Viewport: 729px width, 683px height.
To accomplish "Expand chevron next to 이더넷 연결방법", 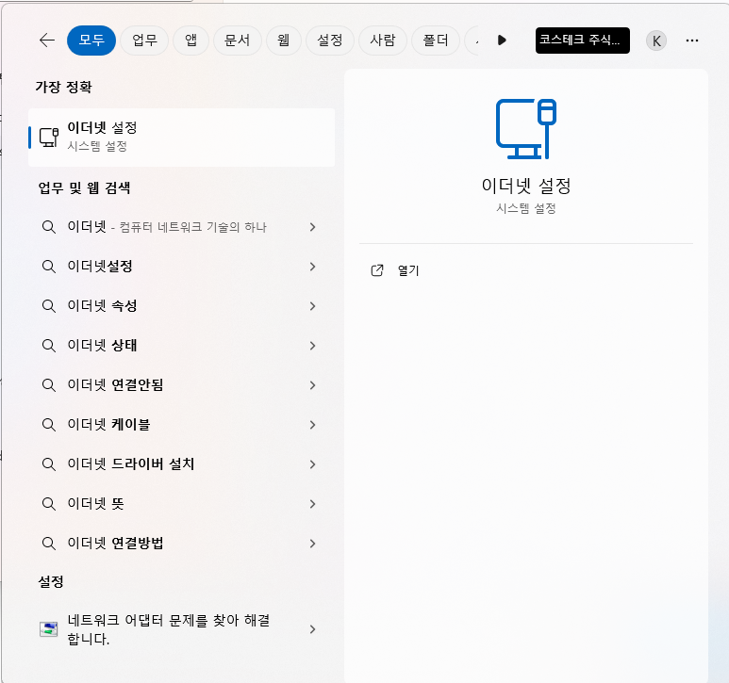I will [x=313, y=544].
